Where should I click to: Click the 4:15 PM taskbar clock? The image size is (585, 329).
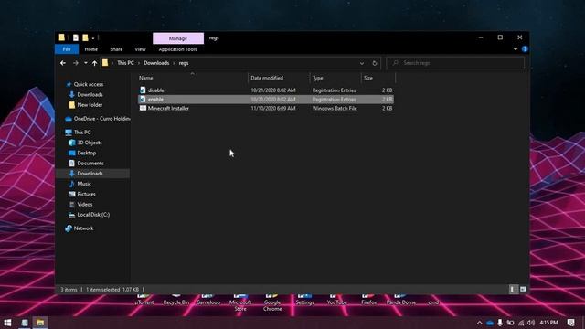[x=548, y=323]
